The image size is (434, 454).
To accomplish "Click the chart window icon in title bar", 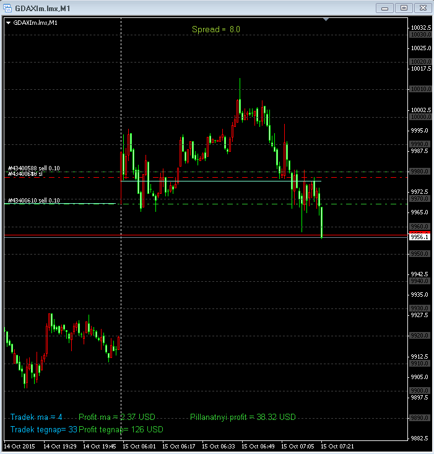I will point(7,8).
